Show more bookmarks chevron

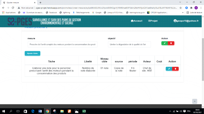point(183,12)
